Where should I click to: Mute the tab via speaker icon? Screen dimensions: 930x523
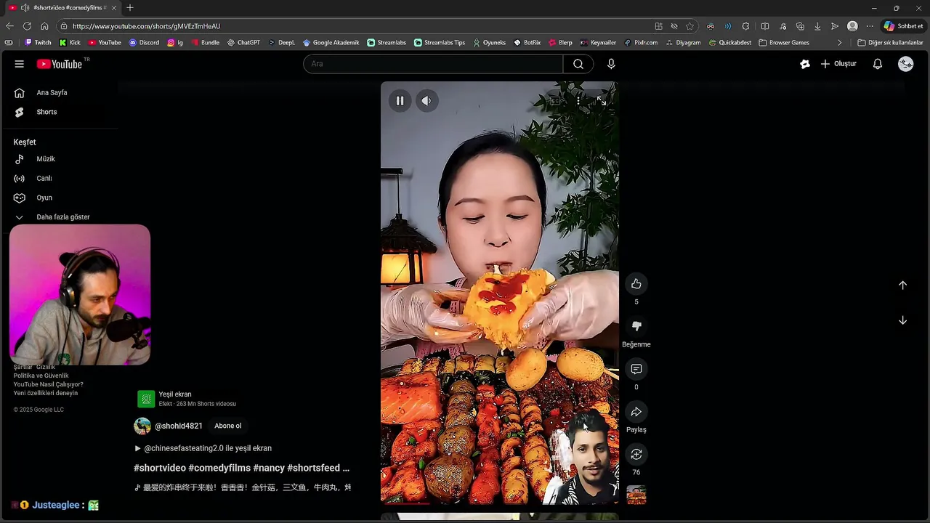25,8
